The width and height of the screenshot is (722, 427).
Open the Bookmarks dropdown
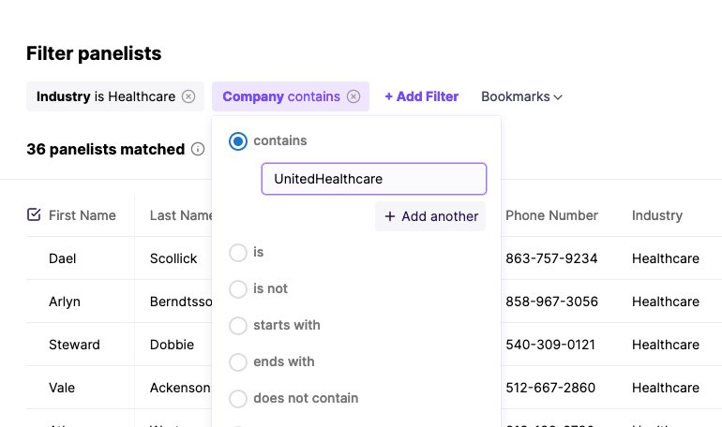[521, 96]
